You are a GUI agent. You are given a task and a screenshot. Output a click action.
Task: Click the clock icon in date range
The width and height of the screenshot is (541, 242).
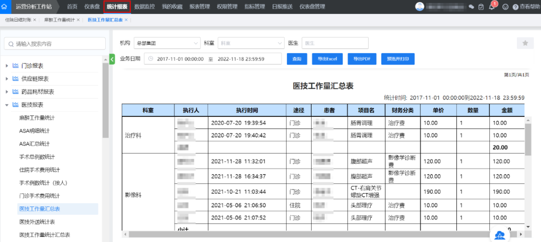pyautogui.click(x=150, y=59)
